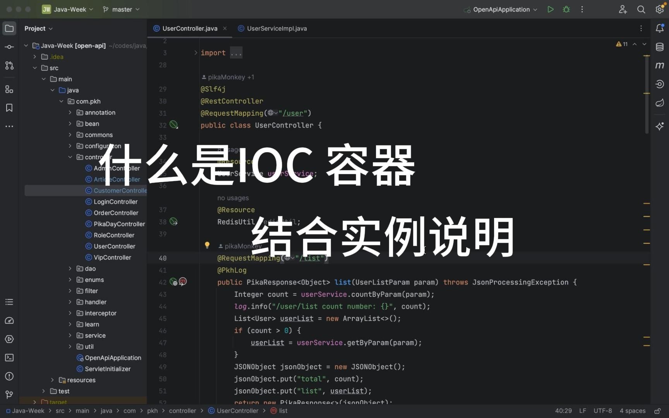Screen dimensions: 669x418
Task: Click the 11 warnings inspection indicator
Action: click(622, 44)
